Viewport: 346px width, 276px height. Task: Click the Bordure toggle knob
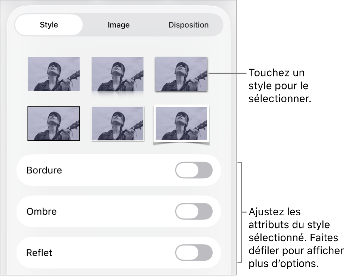tap(186, 170)
